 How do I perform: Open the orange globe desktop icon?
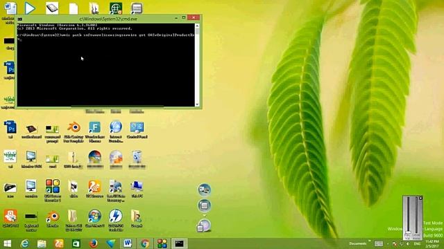[116, 160]
